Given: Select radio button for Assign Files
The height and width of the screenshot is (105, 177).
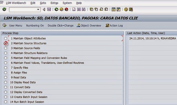Looking at the screenshot, I should 6,72.
